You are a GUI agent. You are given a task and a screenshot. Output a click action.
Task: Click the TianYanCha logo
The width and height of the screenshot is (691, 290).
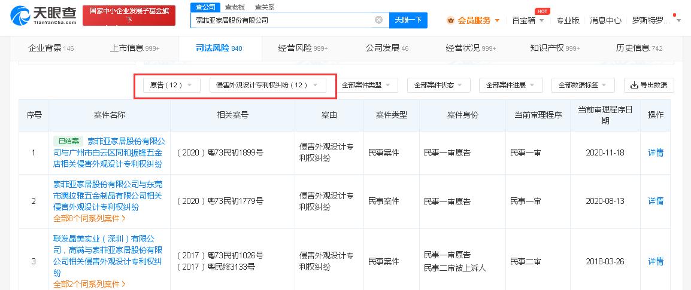43,16
